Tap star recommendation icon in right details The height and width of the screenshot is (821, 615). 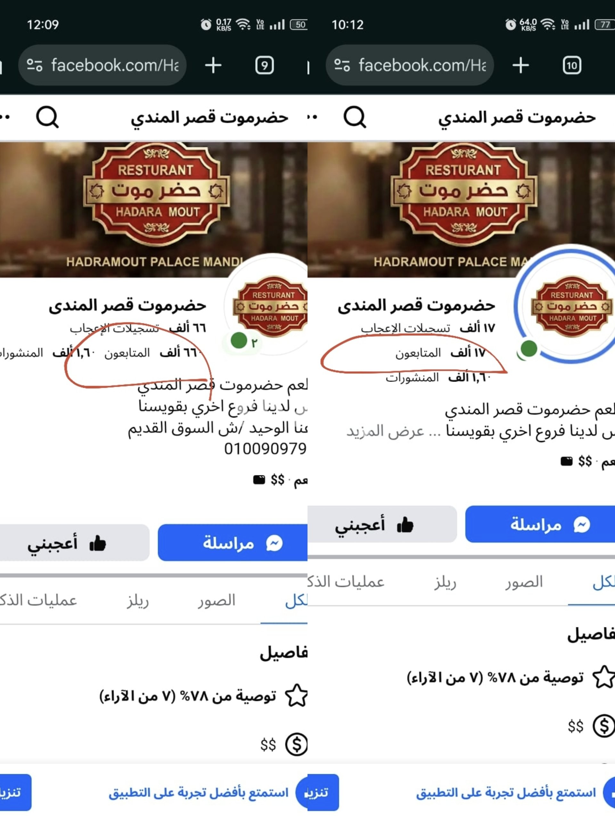point(604,677)
